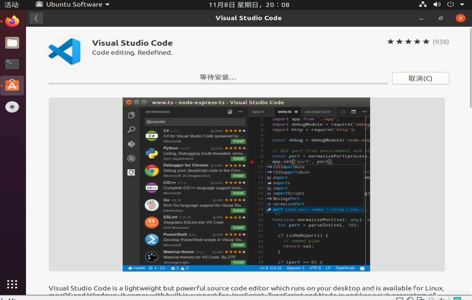The image size is (472, 300).
Task: Click Spaces: 2 status entry
Action: point(296,268)
